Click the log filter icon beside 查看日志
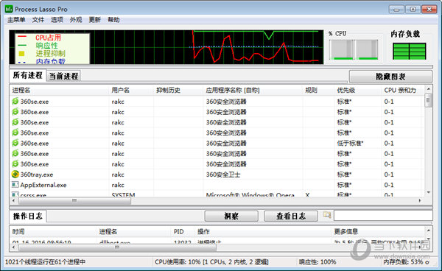This screenshot has height=271, width=442. point(327,215)
